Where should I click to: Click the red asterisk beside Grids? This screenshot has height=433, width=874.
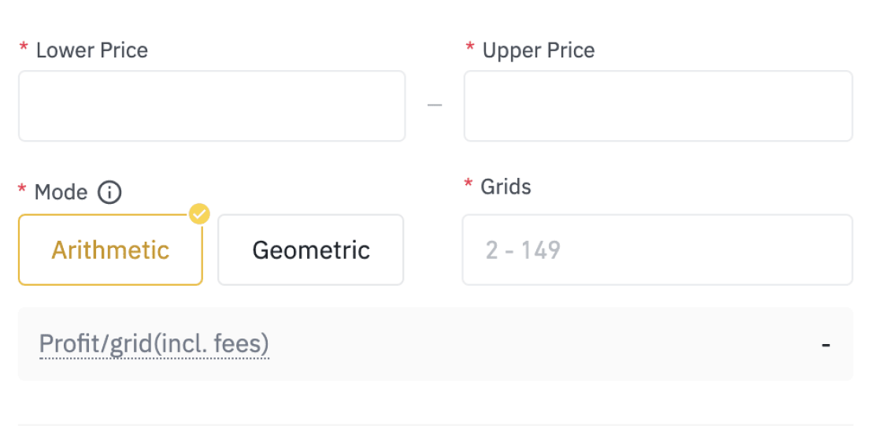coord(468,185)
